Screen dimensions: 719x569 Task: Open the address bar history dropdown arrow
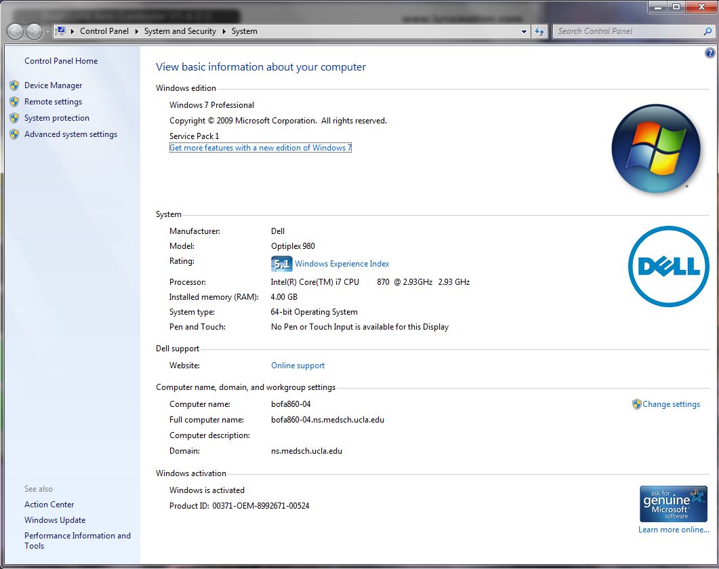524,32
